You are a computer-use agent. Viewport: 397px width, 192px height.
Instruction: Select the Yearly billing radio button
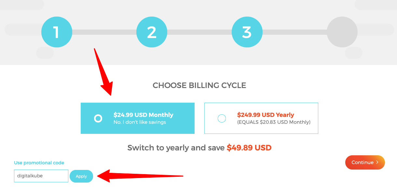222,119
